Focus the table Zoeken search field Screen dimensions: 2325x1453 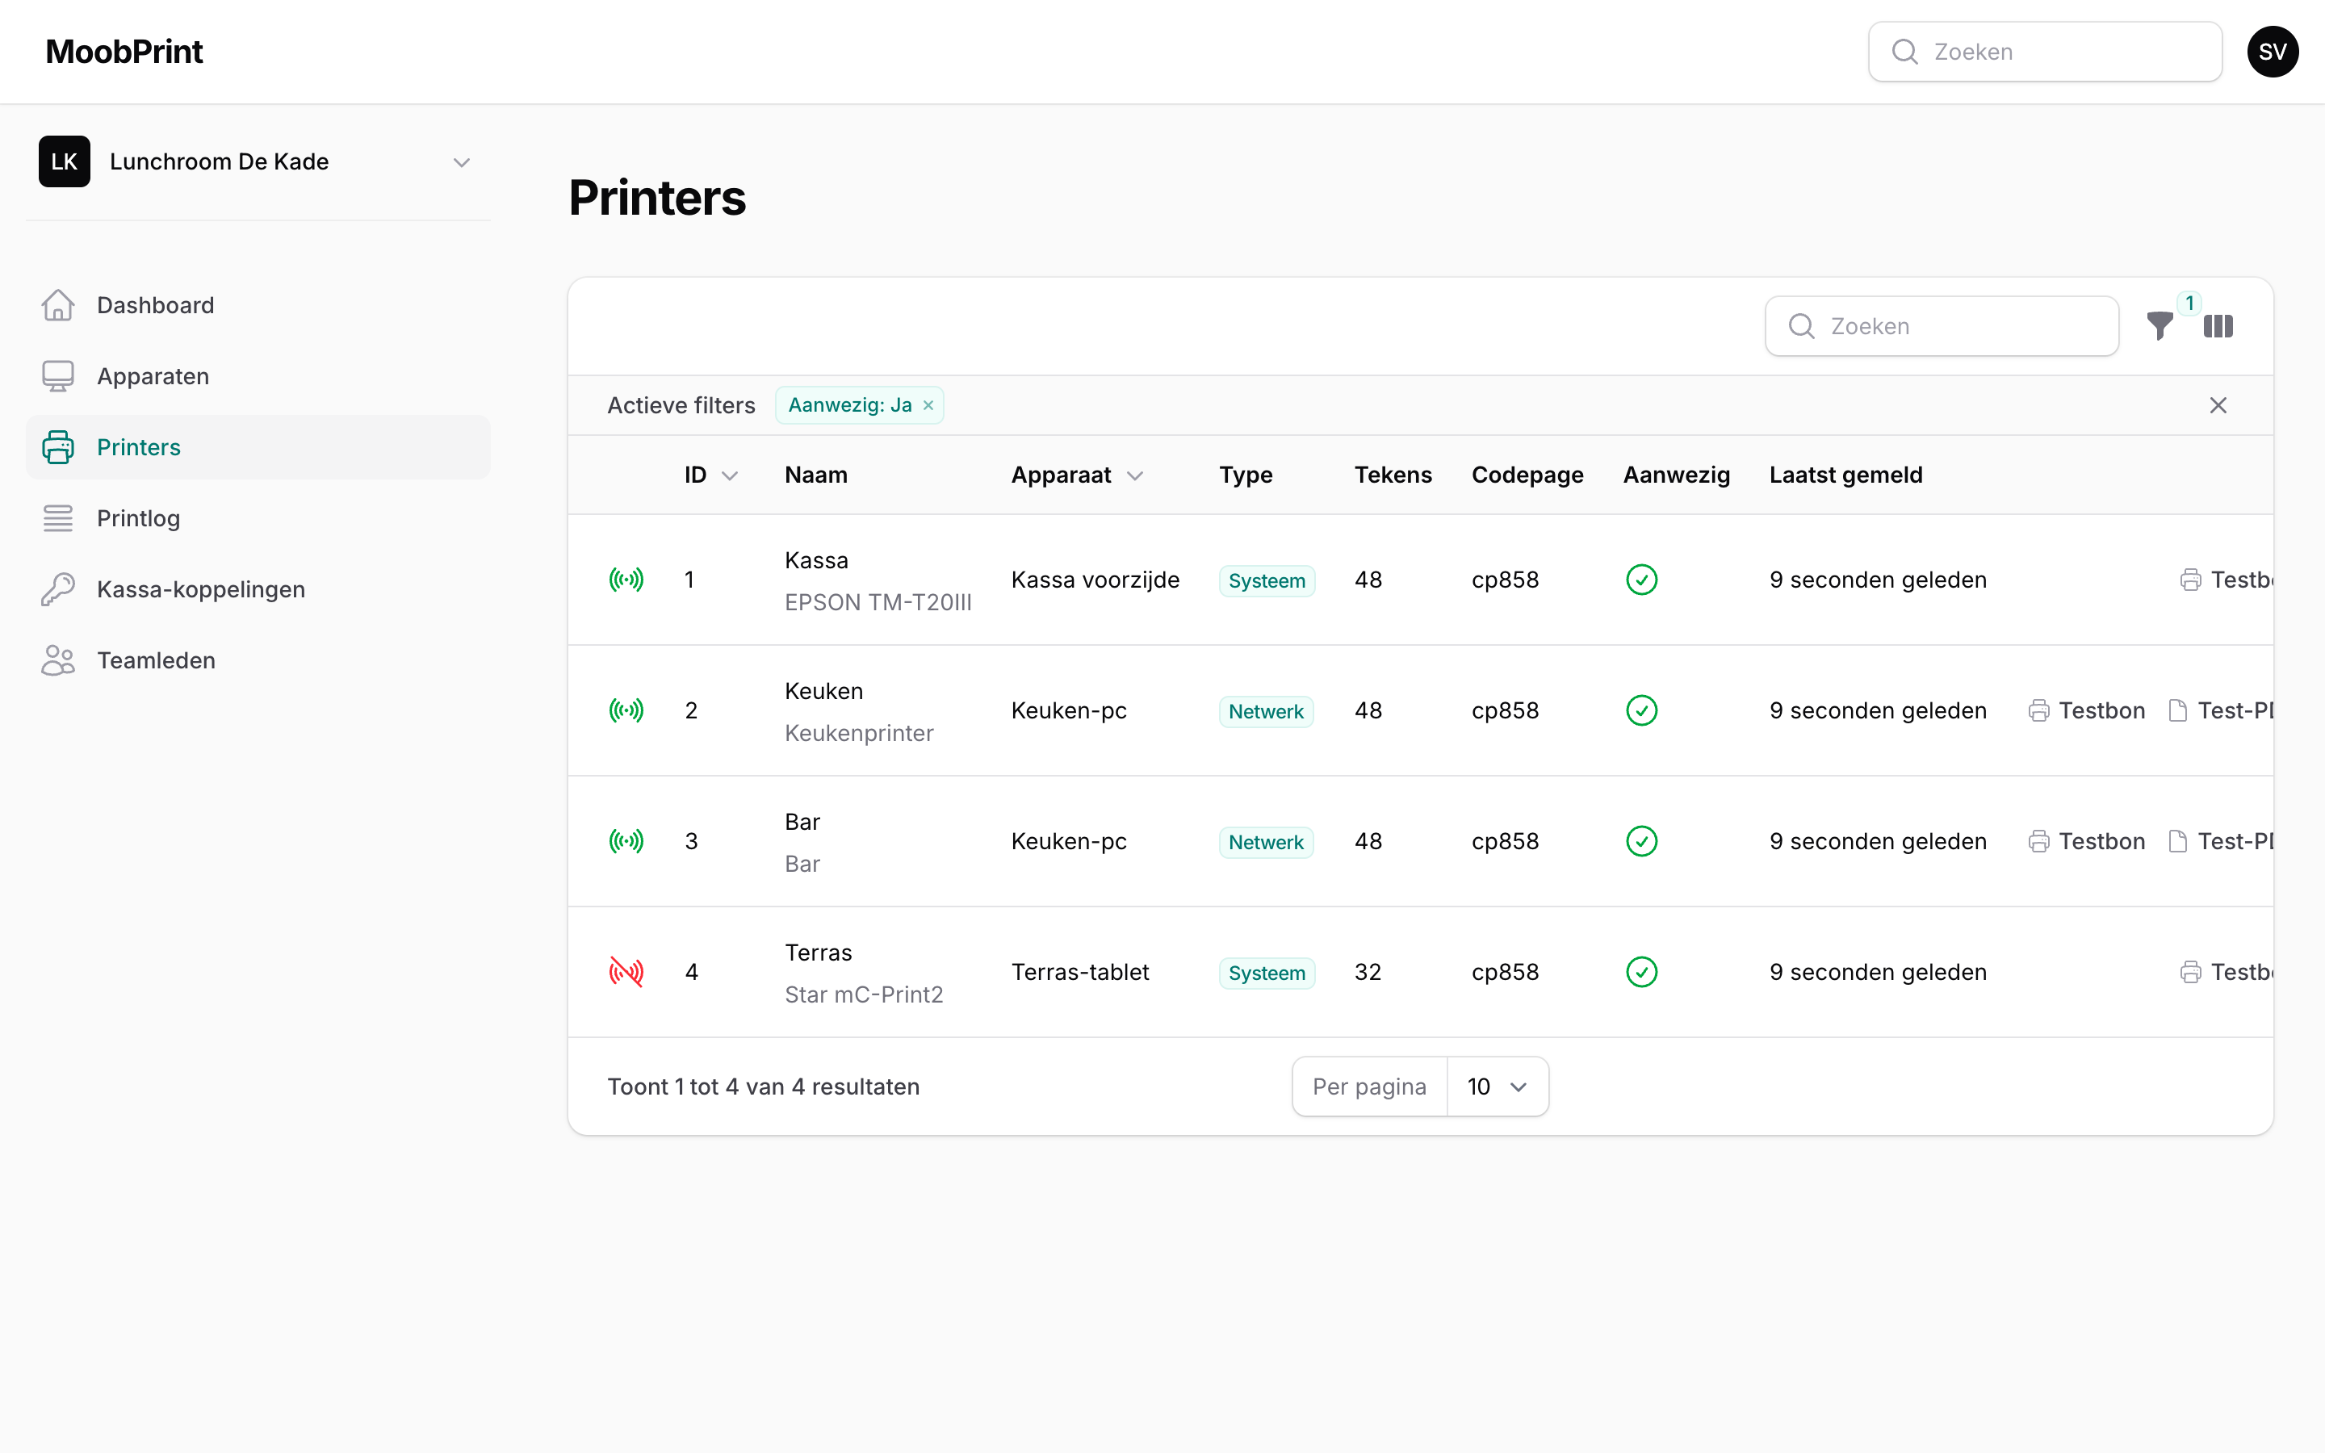1942,327
